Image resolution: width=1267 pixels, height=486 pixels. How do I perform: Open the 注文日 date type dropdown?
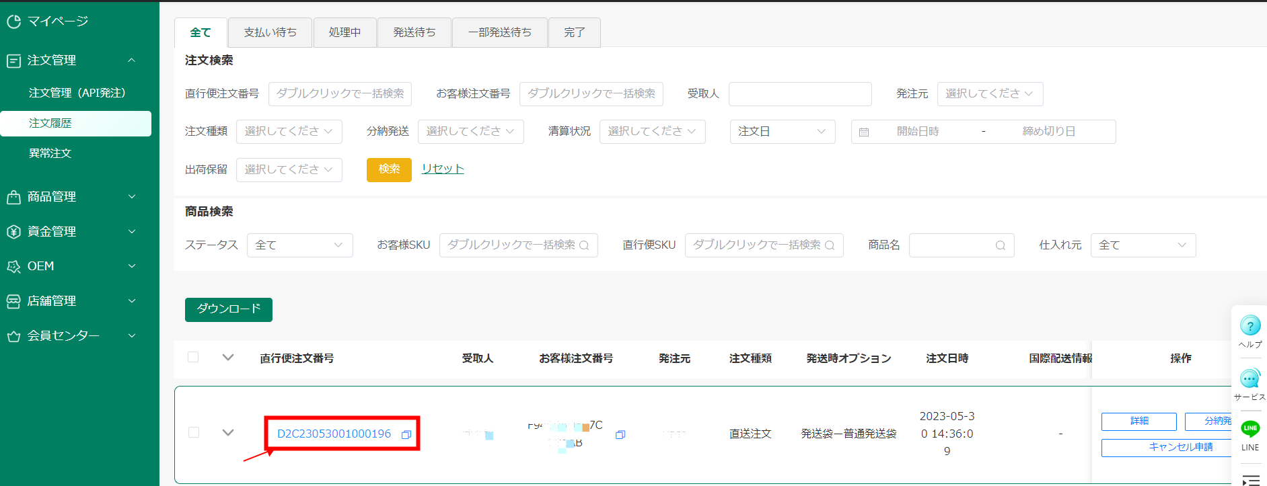click(x=783, y=132)
